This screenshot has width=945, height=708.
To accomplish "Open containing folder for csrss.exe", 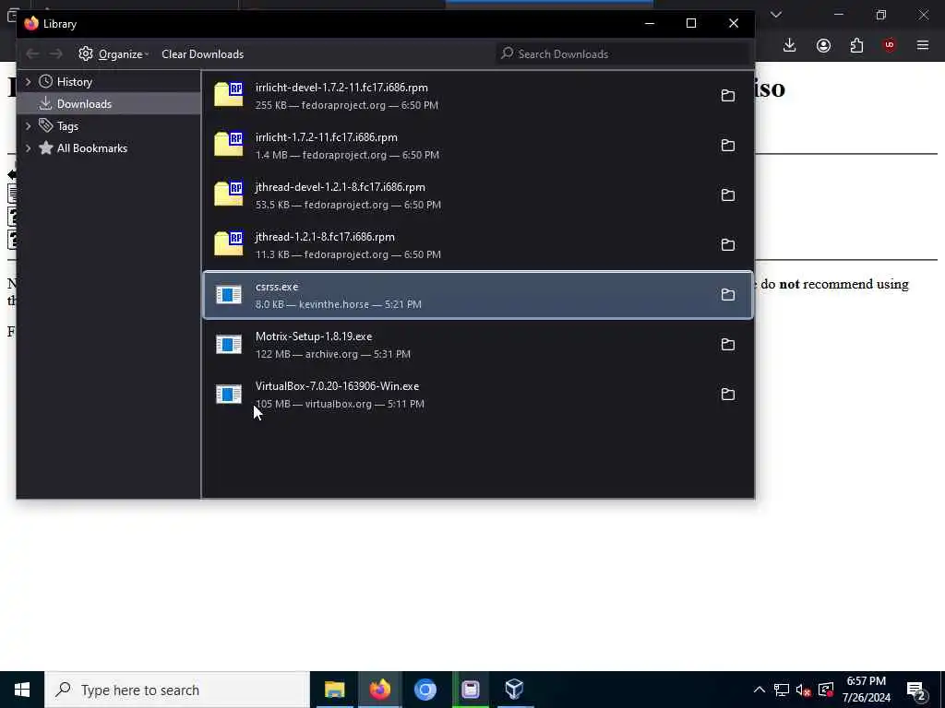I will (x=727, y=295).
